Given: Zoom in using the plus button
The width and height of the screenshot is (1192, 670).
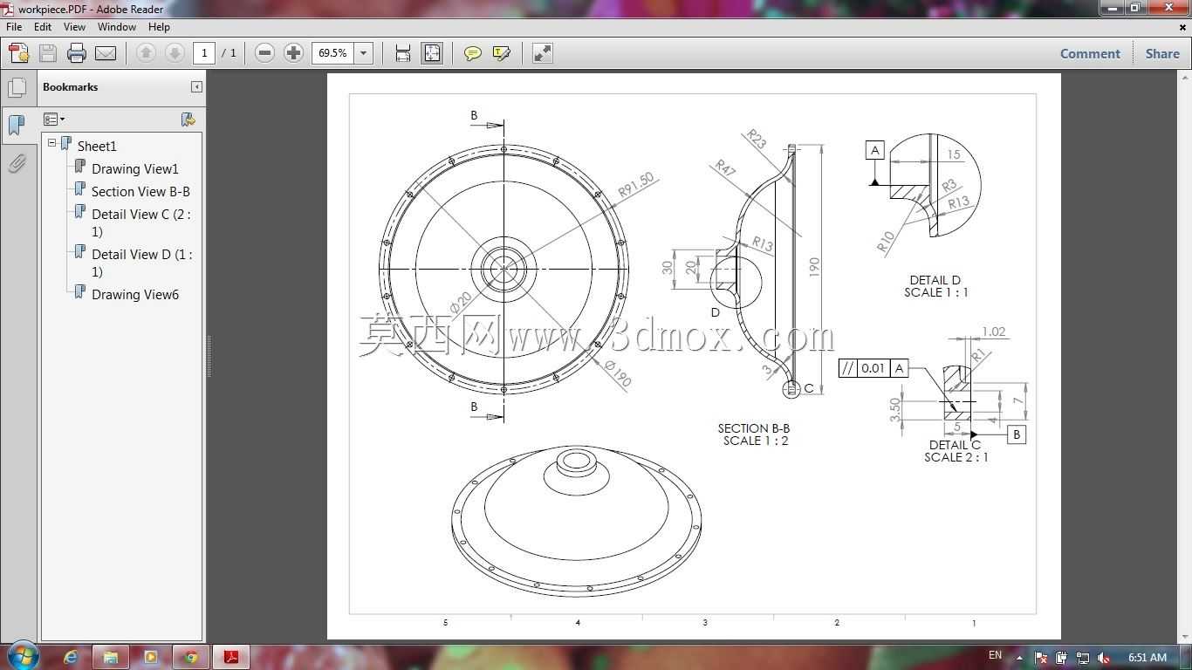Looking at the screenshot, I should [x=293, y=53].
